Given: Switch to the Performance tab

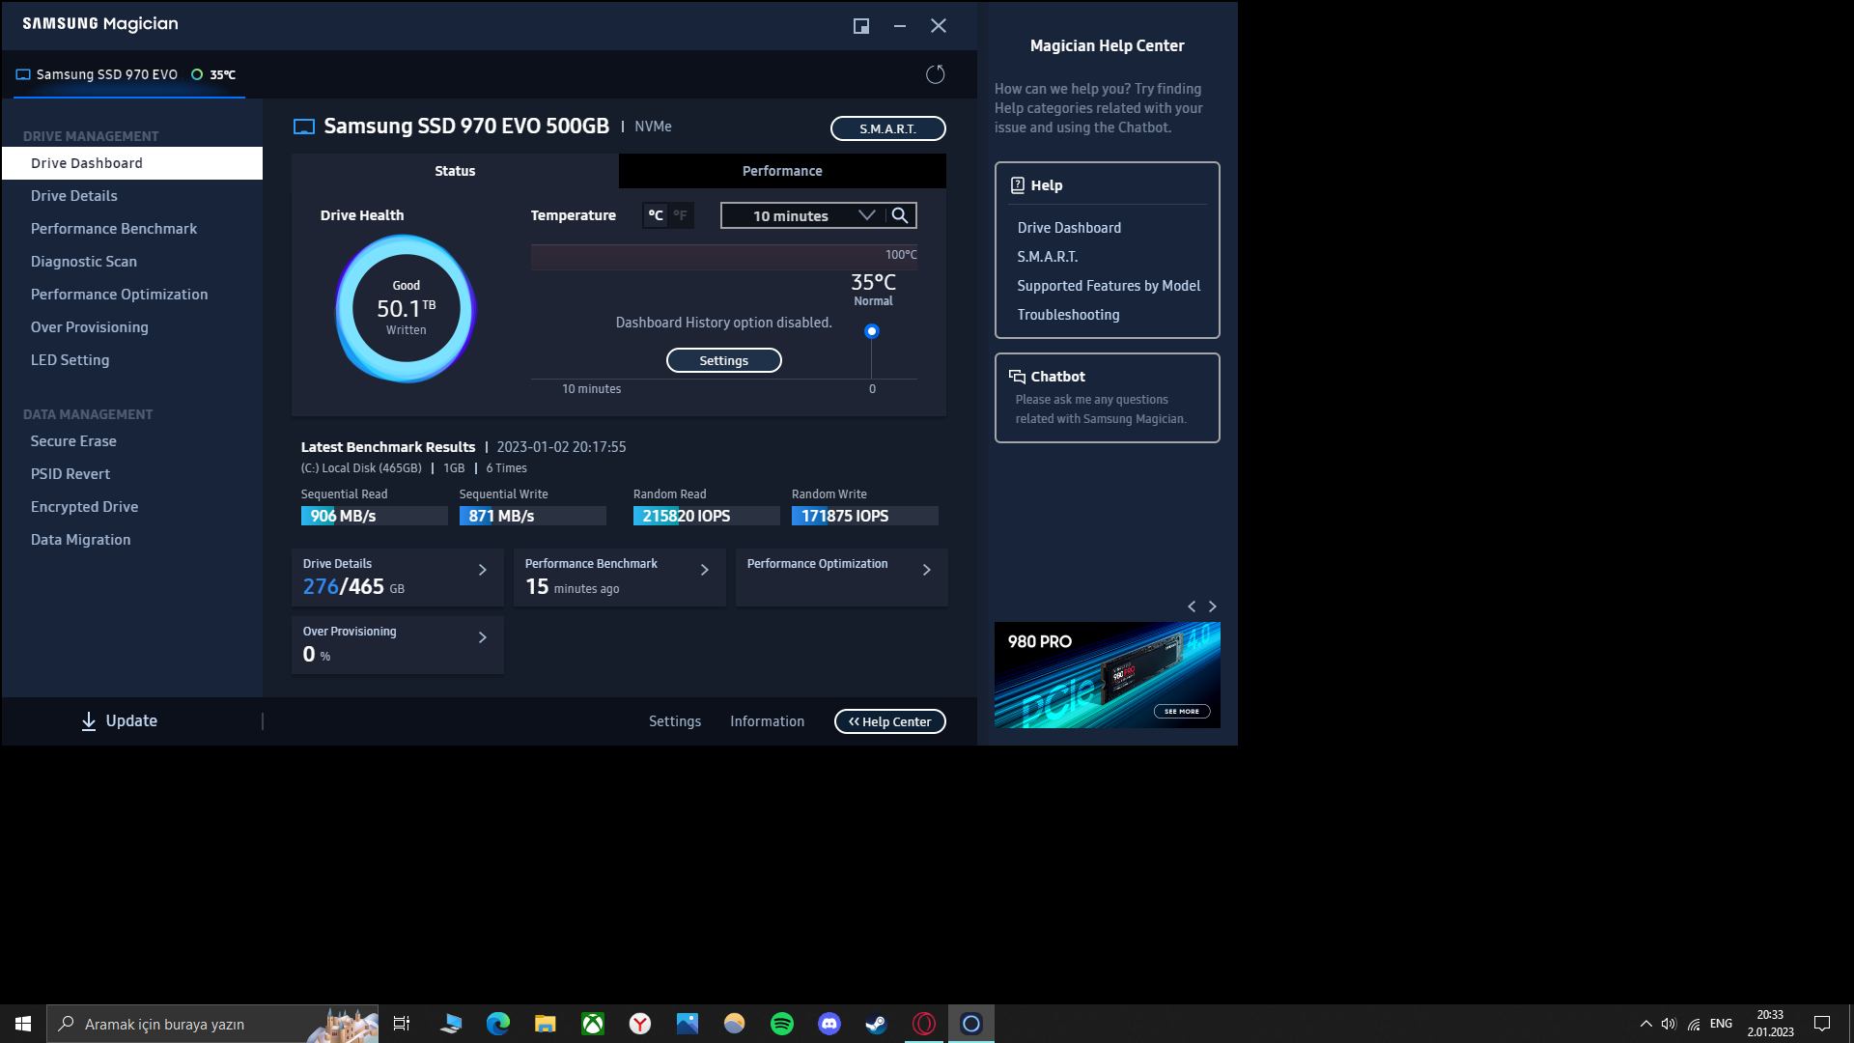Looking at the screenshot, I should (782, 171).
